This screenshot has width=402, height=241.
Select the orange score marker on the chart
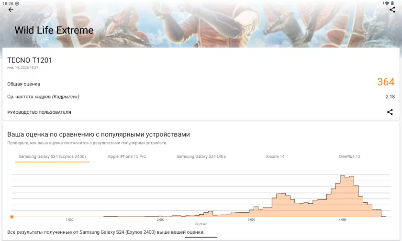click(x=11, y=217)
